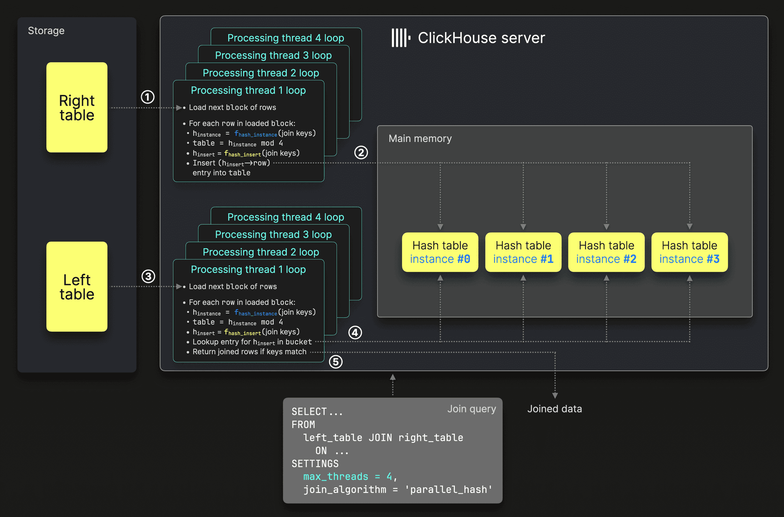Click the "Storage" panel label
784x517 pixels.
tap(46, 31)
